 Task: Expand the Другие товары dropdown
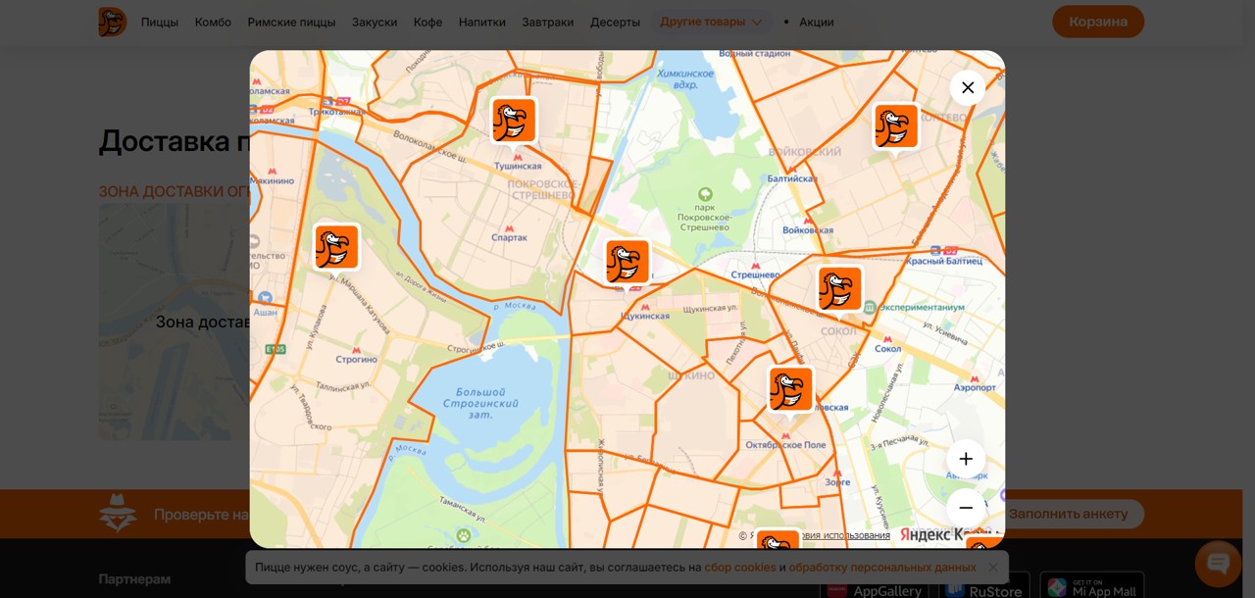[711, 22]
